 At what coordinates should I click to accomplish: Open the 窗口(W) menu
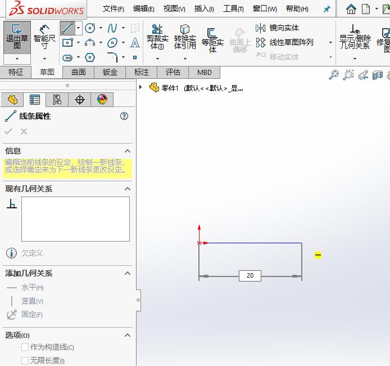coord(265,9)
